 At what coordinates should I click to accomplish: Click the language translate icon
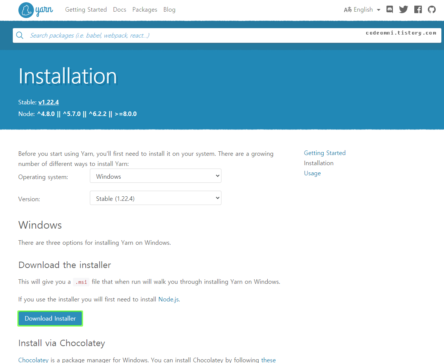click(x=348, y=10)
